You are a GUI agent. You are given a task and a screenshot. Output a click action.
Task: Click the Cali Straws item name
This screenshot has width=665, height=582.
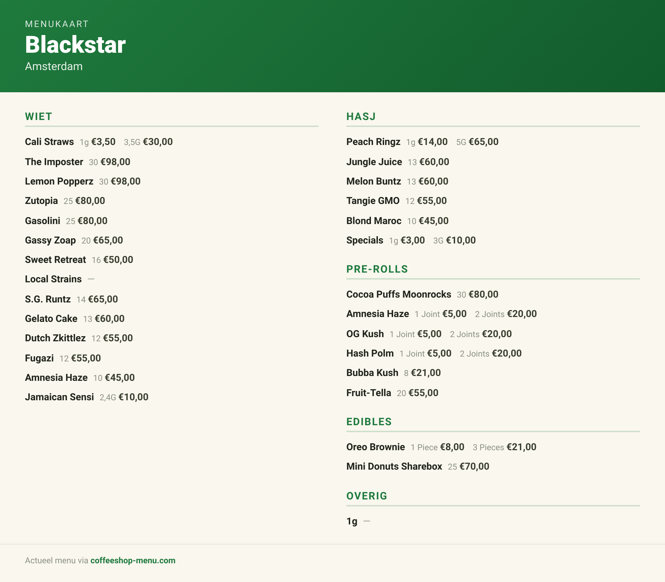pyautogui.click(x=49, y=142)
